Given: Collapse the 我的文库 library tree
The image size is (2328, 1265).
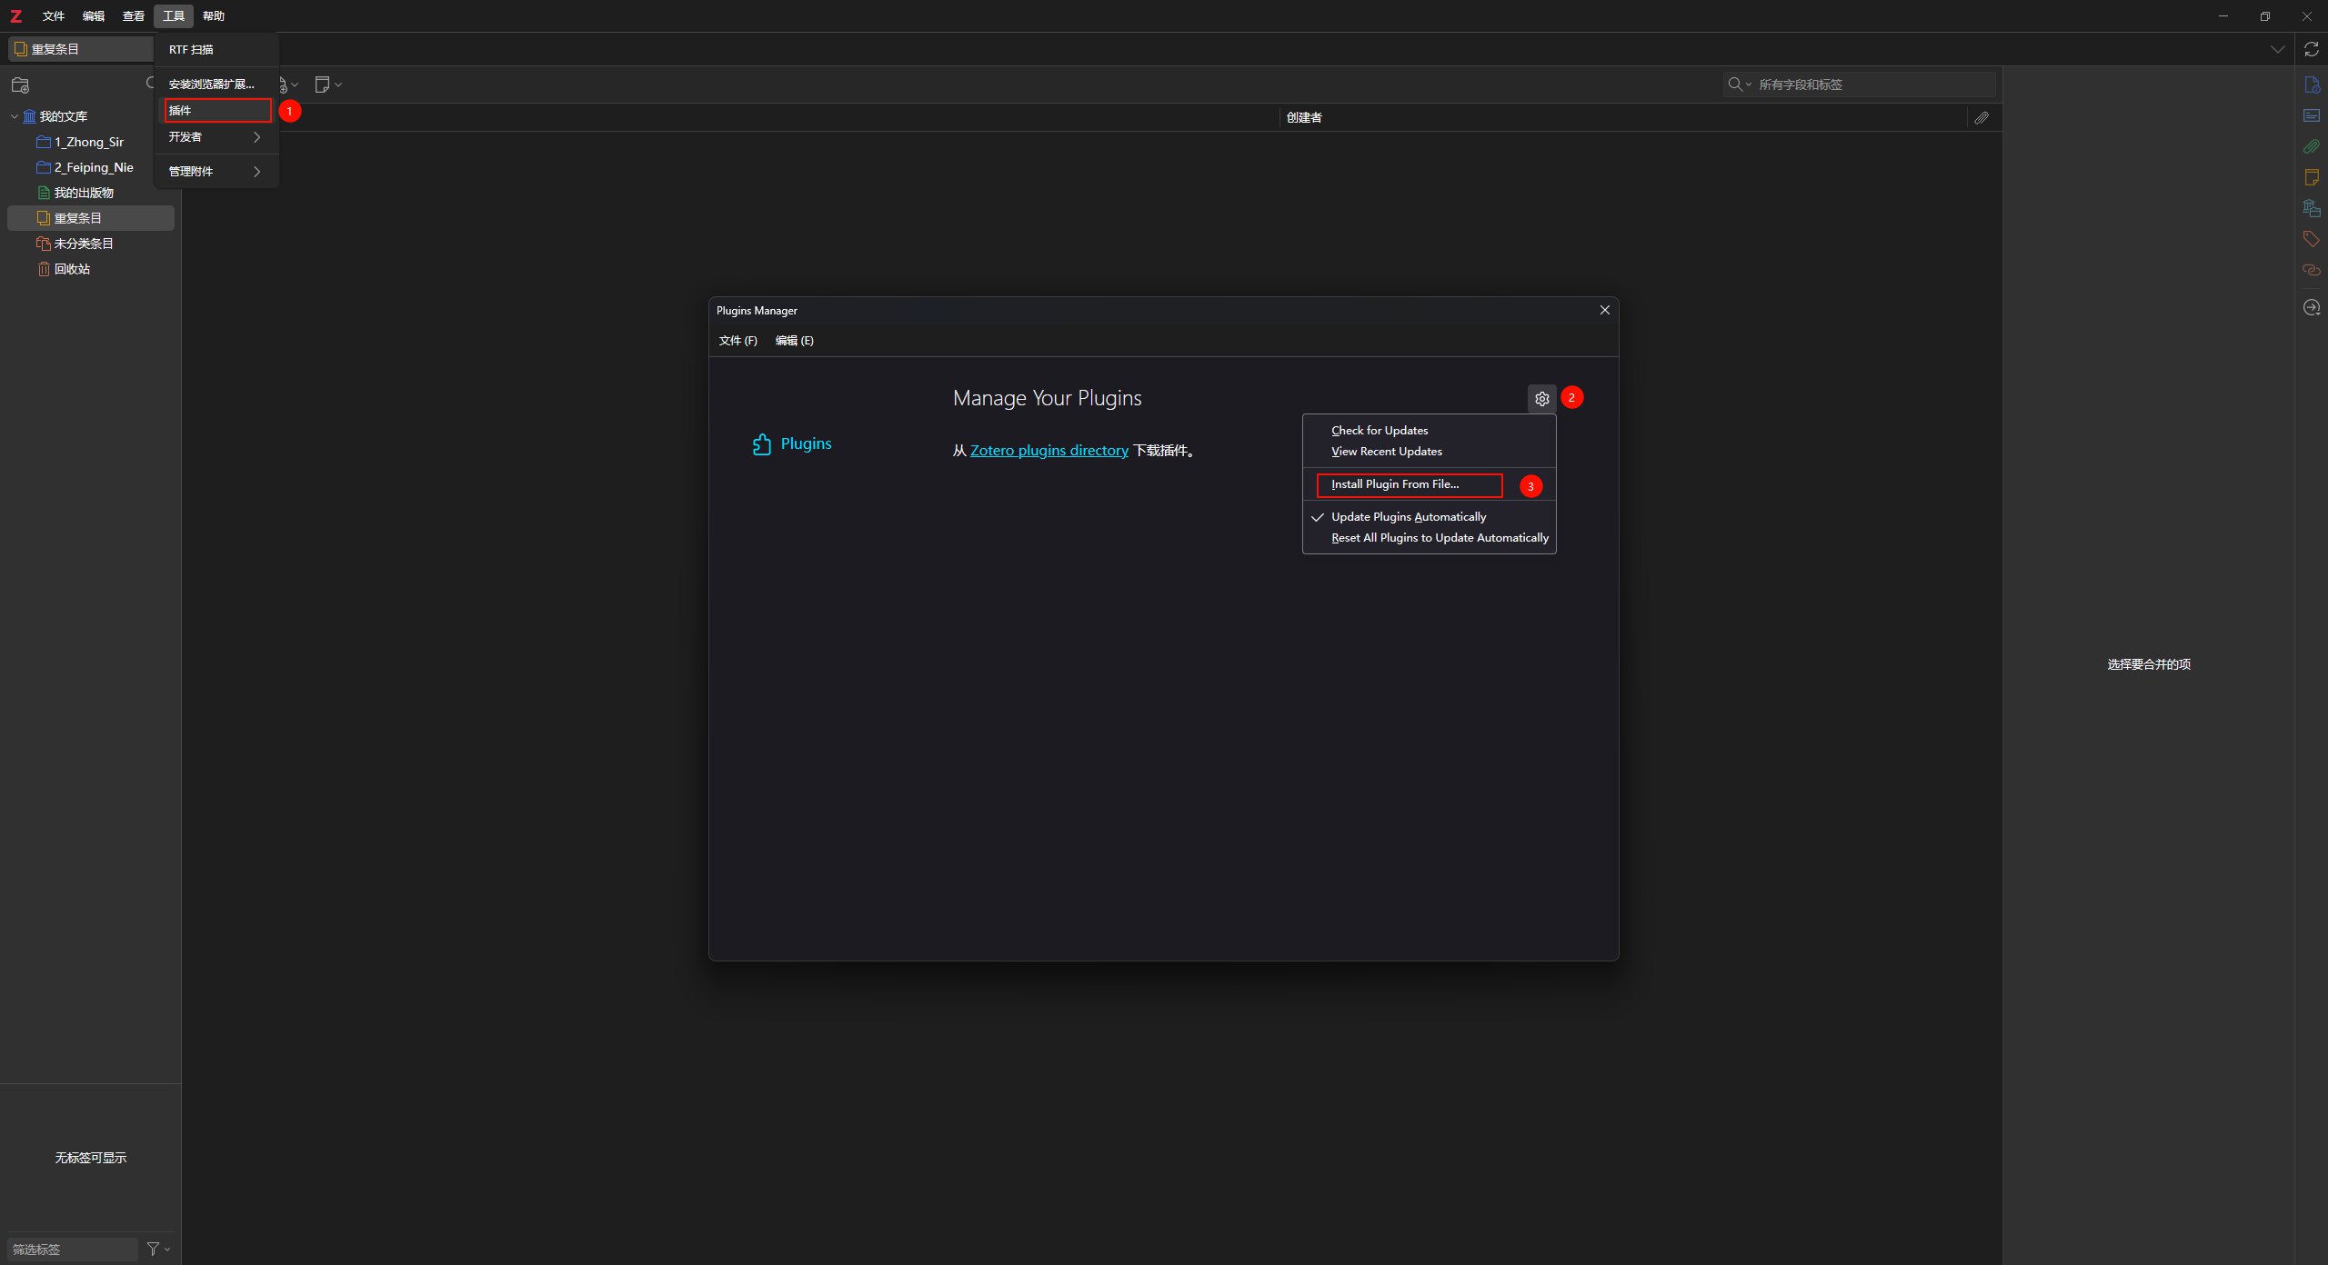Looking at the screenshot, I should 15,116.
